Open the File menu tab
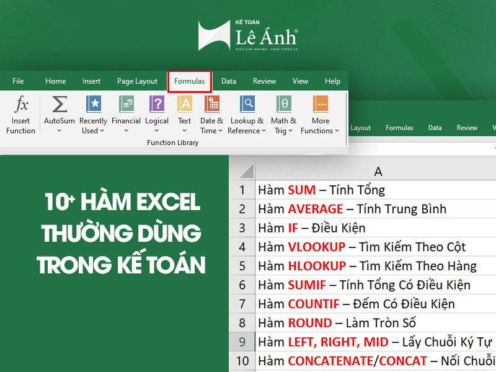This screenshot has height=372, width=496. point(18,81)
